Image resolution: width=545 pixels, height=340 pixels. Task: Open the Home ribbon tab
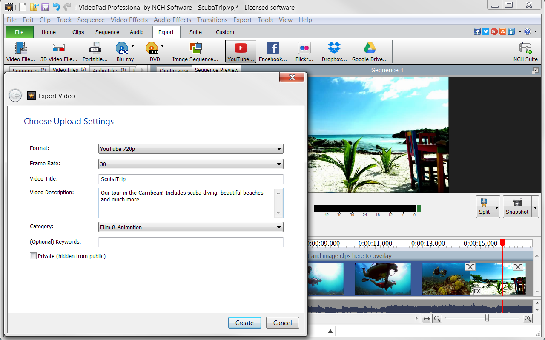(49, 32)
